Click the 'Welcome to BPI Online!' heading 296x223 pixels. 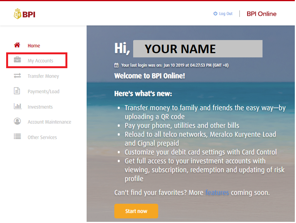(x=149, y=76)
